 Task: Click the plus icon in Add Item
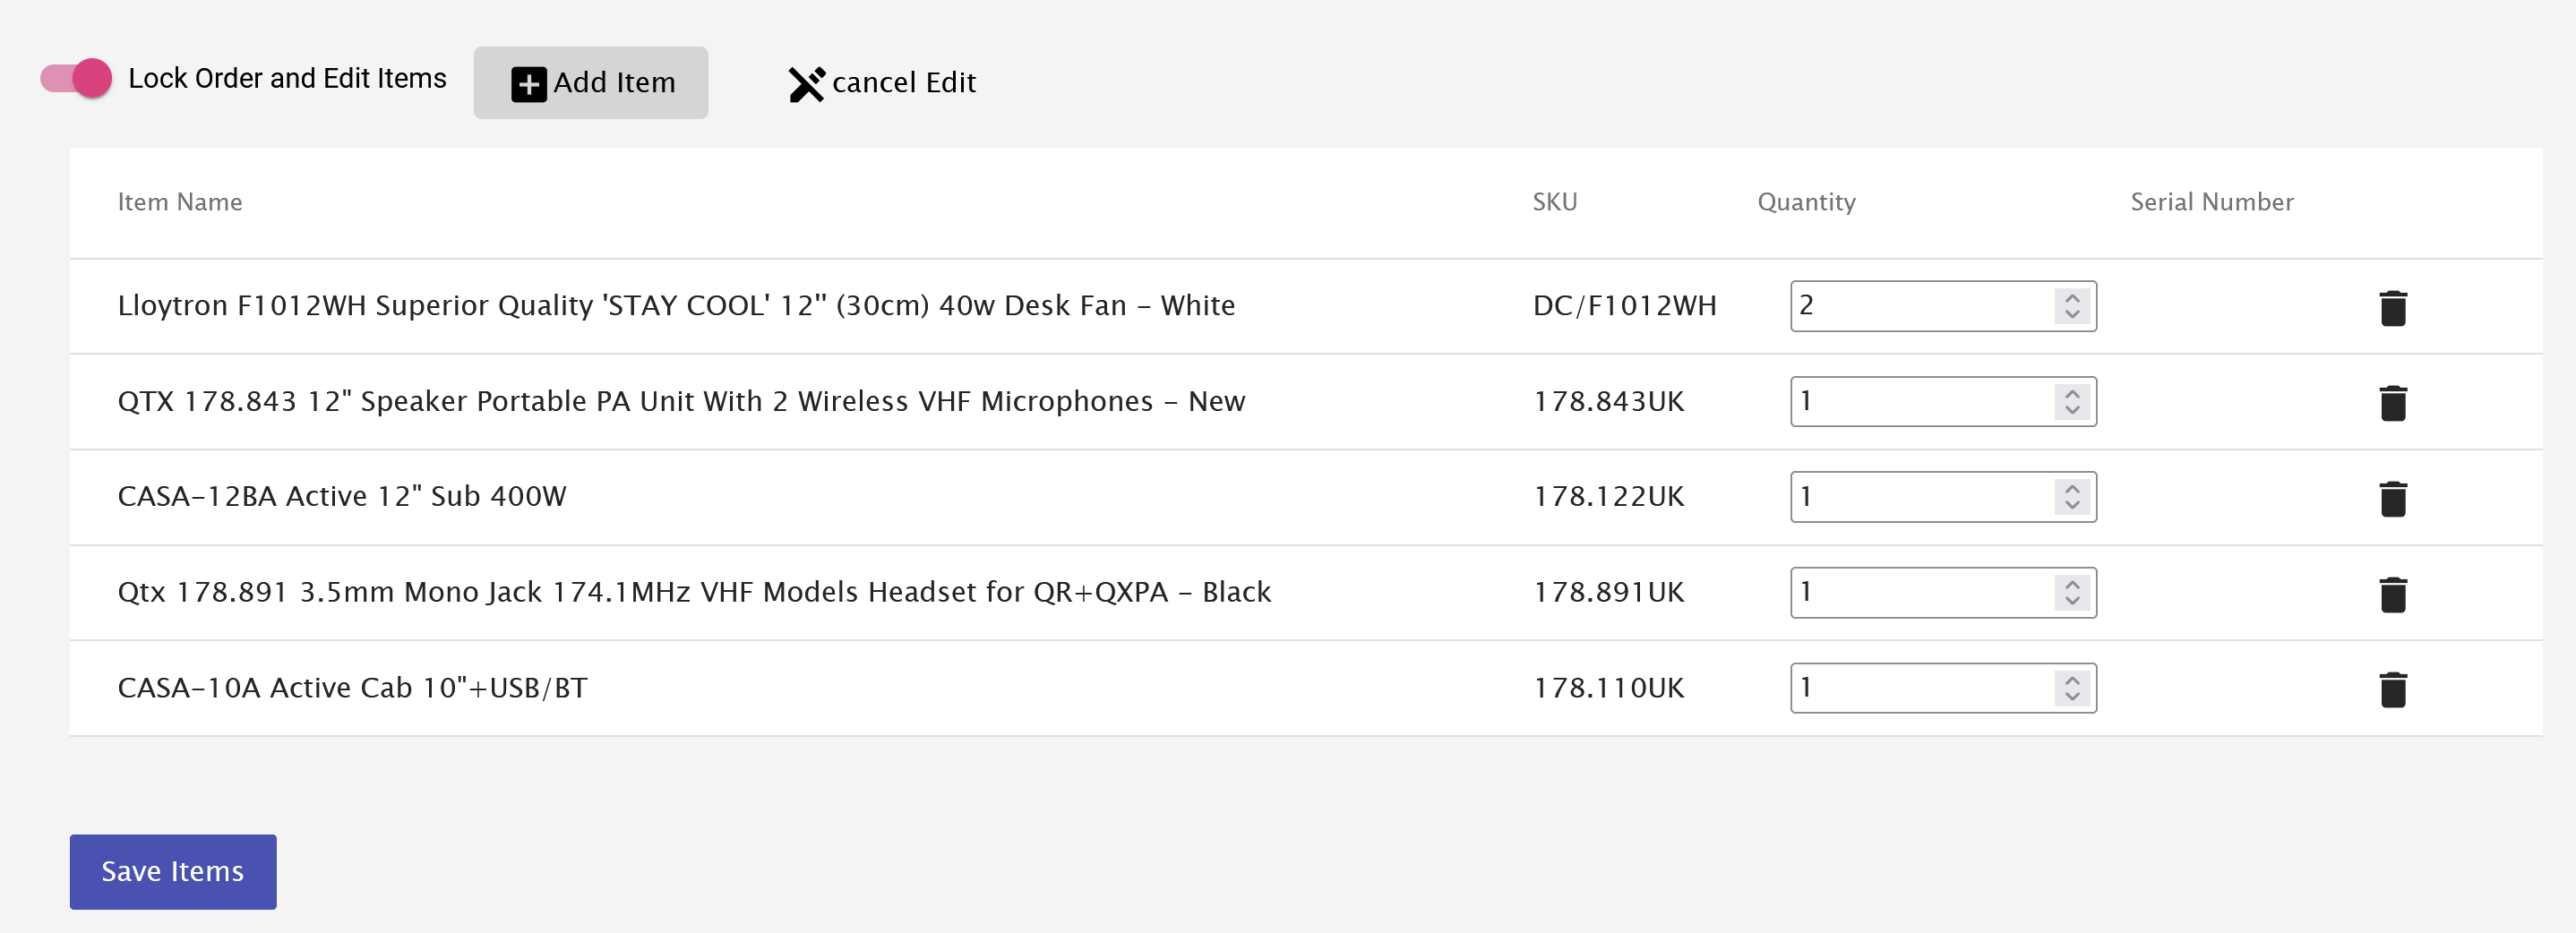point(529,84)
